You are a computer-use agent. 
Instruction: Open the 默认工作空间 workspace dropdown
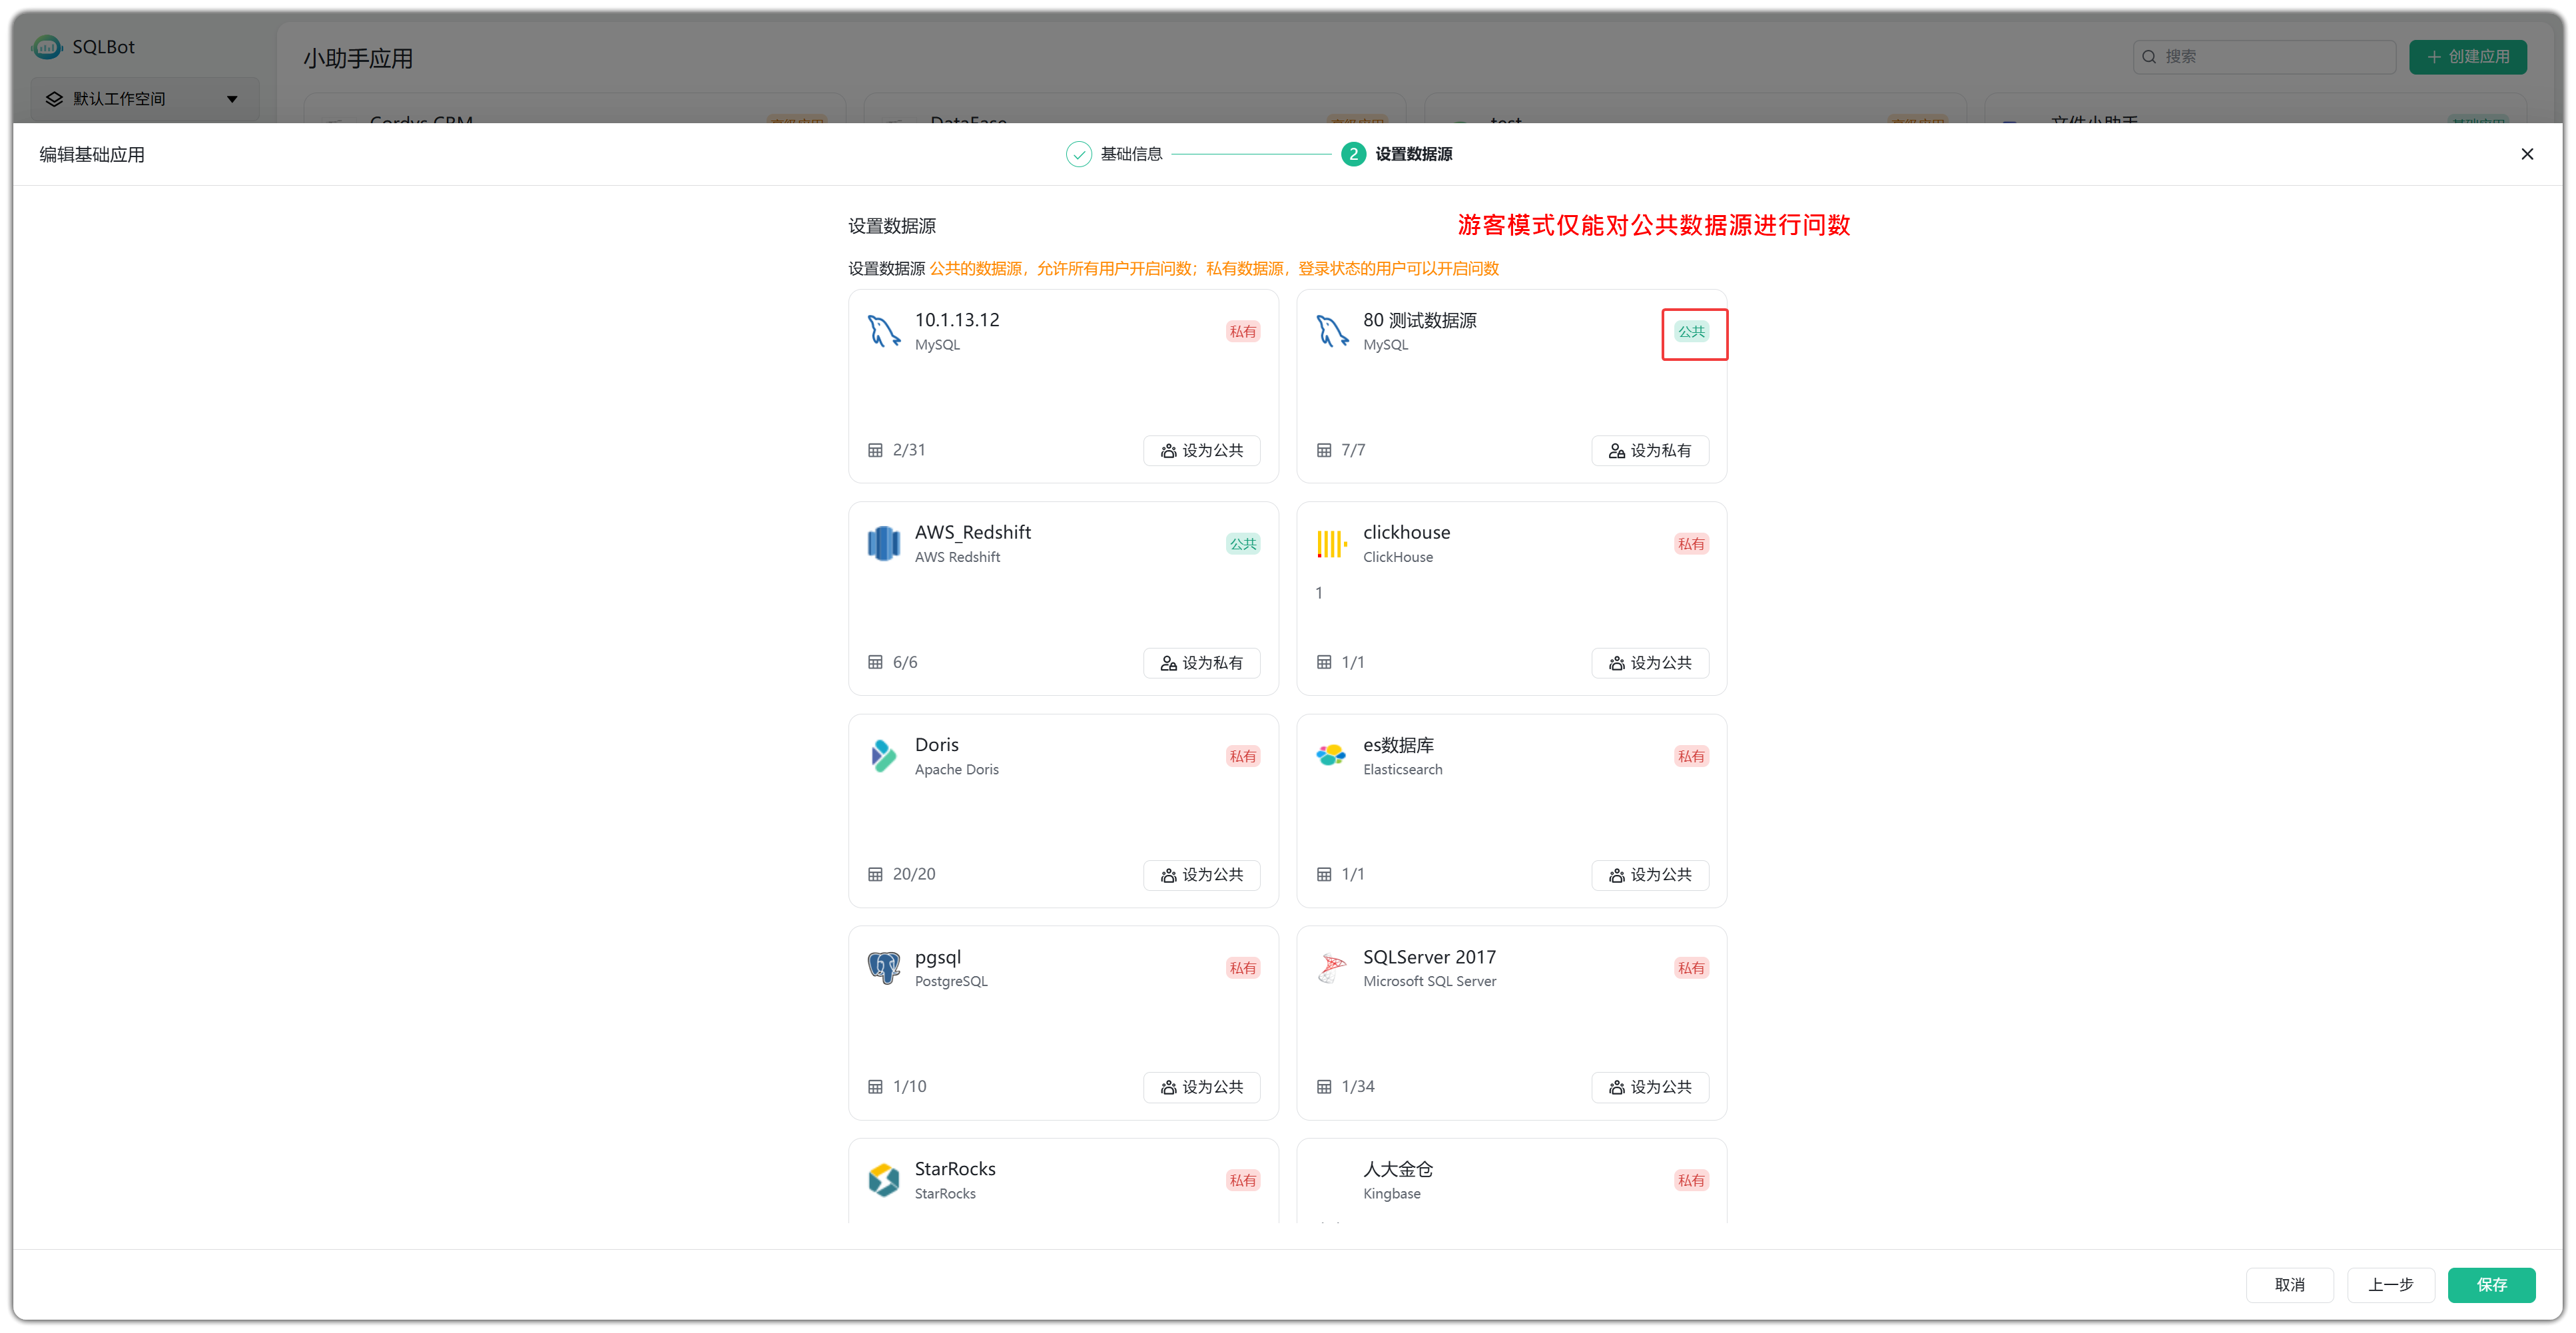pos(145,99)
